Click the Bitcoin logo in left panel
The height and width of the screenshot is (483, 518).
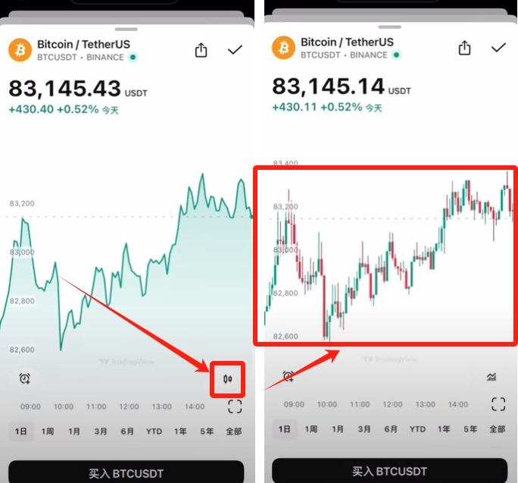[20, 50]
